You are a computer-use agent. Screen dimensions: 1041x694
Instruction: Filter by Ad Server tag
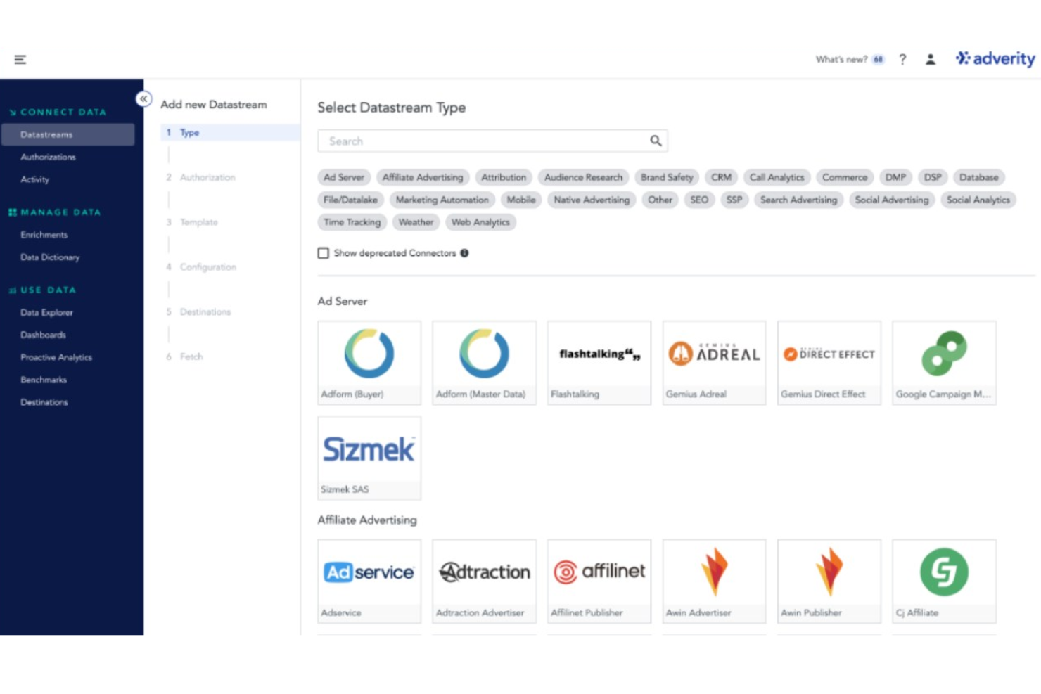[x=344, y=177]
